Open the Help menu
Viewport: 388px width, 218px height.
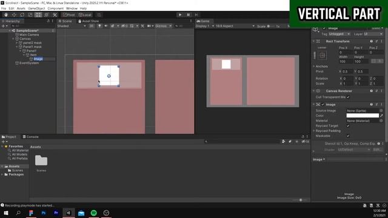pos(83,8)
